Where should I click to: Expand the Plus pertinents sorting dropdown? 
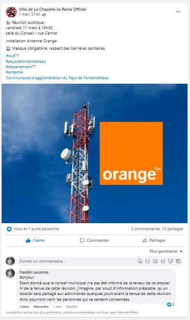[x=166, y=251]
